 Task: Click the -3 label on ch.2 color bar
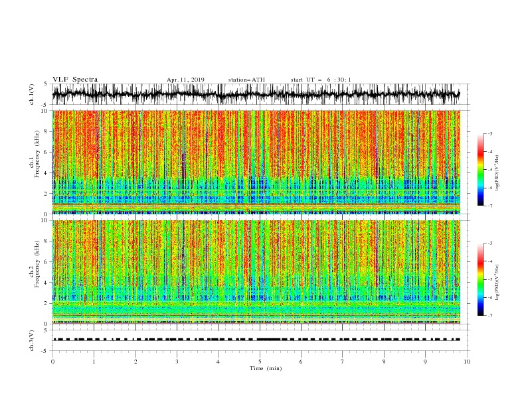click(489, 243)
